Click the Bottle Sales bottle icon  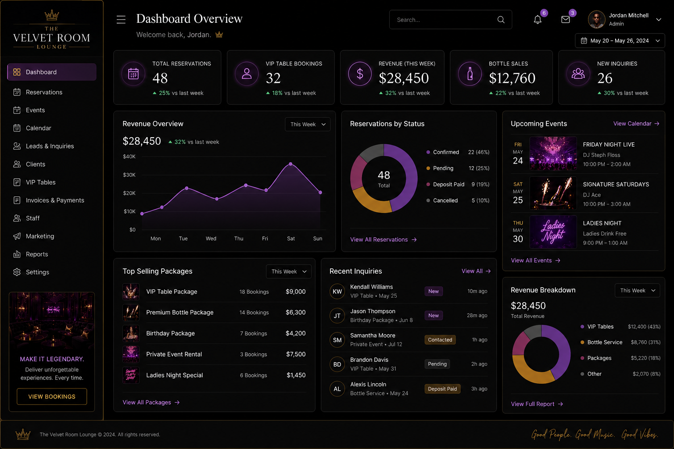click(470, 74)
